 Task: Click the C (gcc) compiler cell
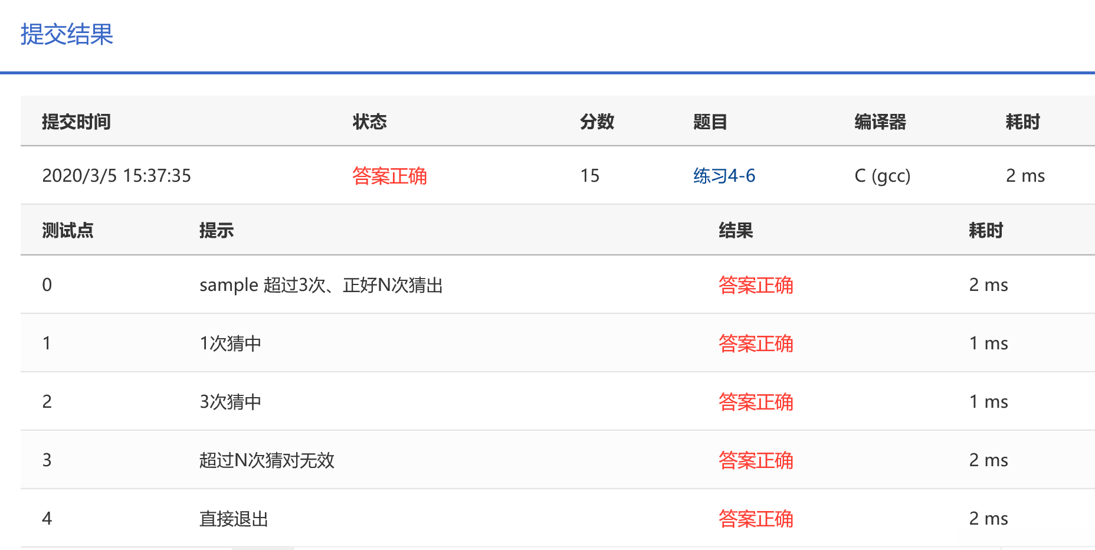point(882,176)
